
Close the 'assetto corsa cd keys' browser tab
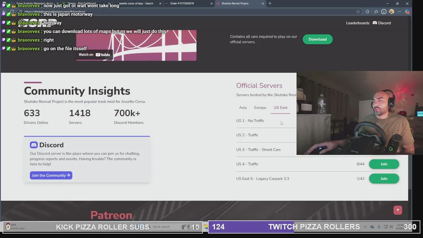pos(160,3)
